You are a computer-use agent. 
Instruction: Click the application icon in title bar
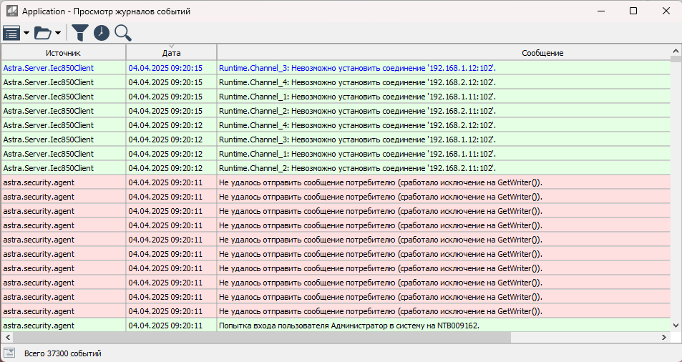click(x=11, y=11)
